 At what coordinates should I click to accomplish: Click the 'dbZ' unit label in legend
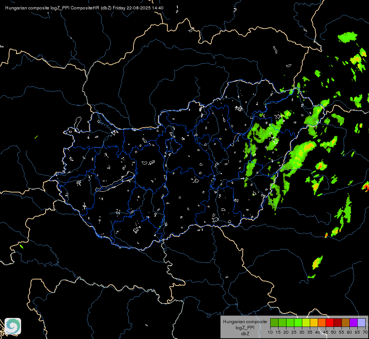pos(245,334)
